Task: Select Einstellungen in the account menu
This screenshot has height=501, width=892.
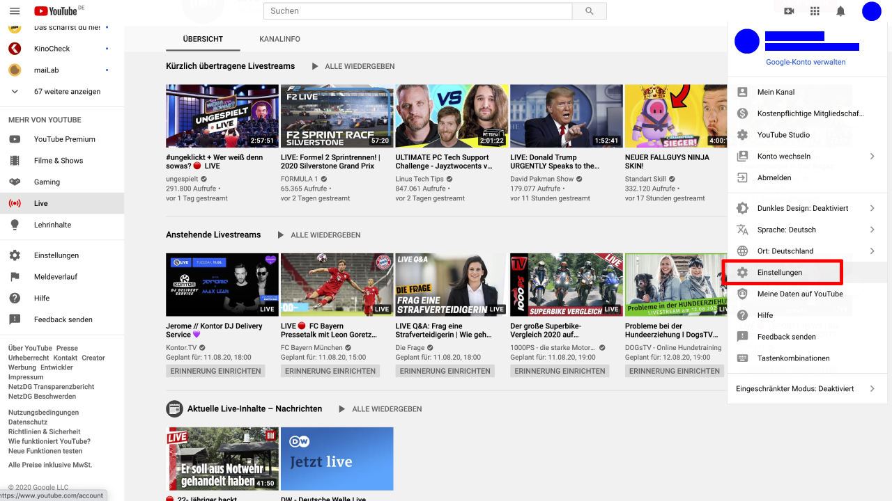Action: tap(807, 273)
